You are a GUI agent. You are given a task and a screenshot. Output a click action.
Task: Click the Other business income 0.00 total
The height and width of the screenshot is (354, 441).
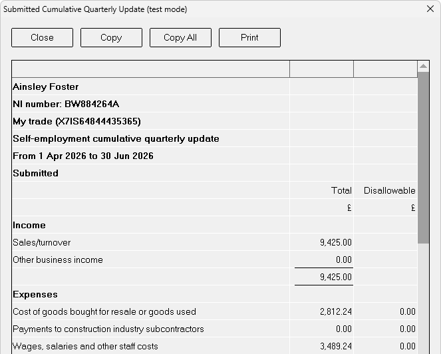click(344, 260)
